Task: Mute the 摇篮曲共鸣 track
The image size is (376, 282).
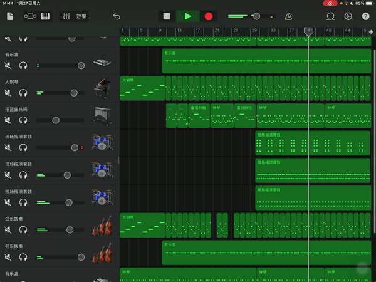Action: 8,120
